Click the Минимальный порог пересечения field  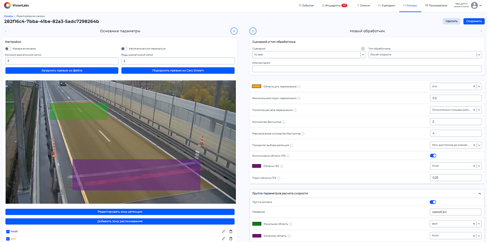tap(456, 98)
